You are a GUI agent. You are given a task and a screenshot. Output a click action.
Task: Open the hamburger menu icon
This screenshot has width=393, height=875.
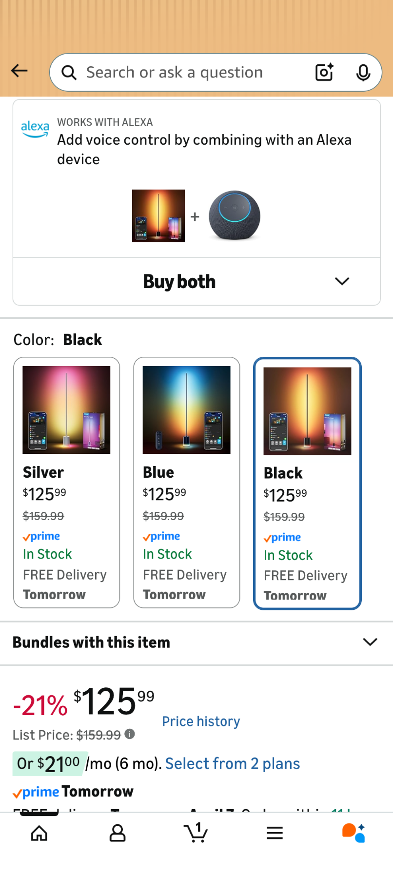click(x=275, y=833)
